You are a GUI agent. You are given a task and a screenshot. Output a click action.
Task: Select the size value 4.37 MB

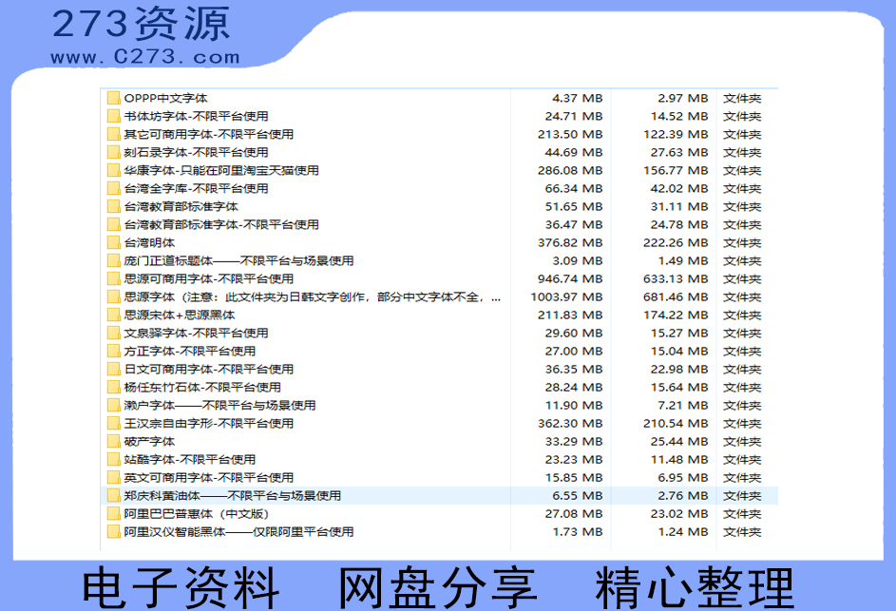coord(577,98)
